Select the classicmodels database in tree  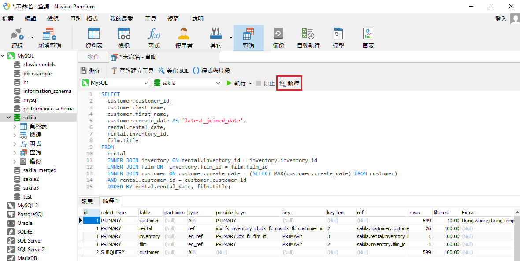click(x=39, y=65)
